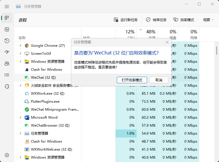Select the WXWorkWeb.exe (32 位) row name
Viewport: 219px width, 162px height.
(52, 149)
